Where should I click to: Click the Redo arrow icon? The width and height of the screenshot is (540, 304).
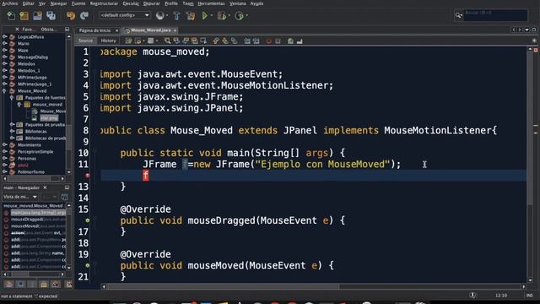coord(84,15)
